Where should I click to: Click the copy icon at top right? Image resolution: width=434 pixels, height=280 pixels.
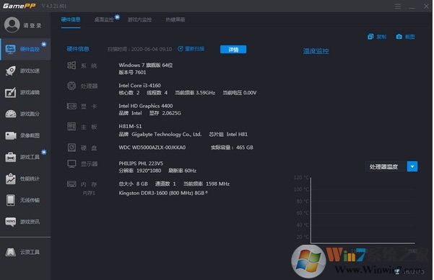[370, 37]
